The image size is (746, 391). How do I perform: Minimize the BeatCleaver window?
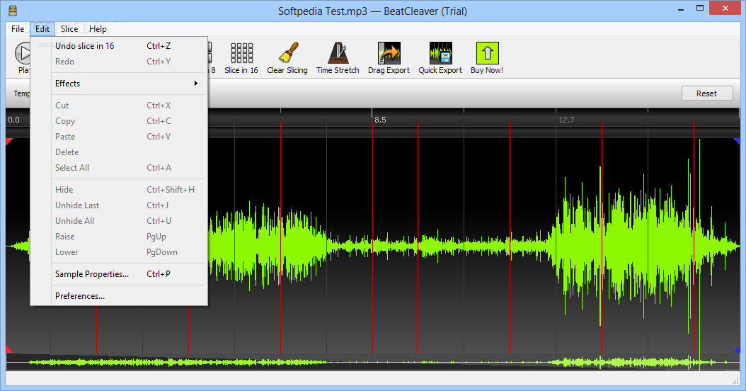click(x=681, y=9)
